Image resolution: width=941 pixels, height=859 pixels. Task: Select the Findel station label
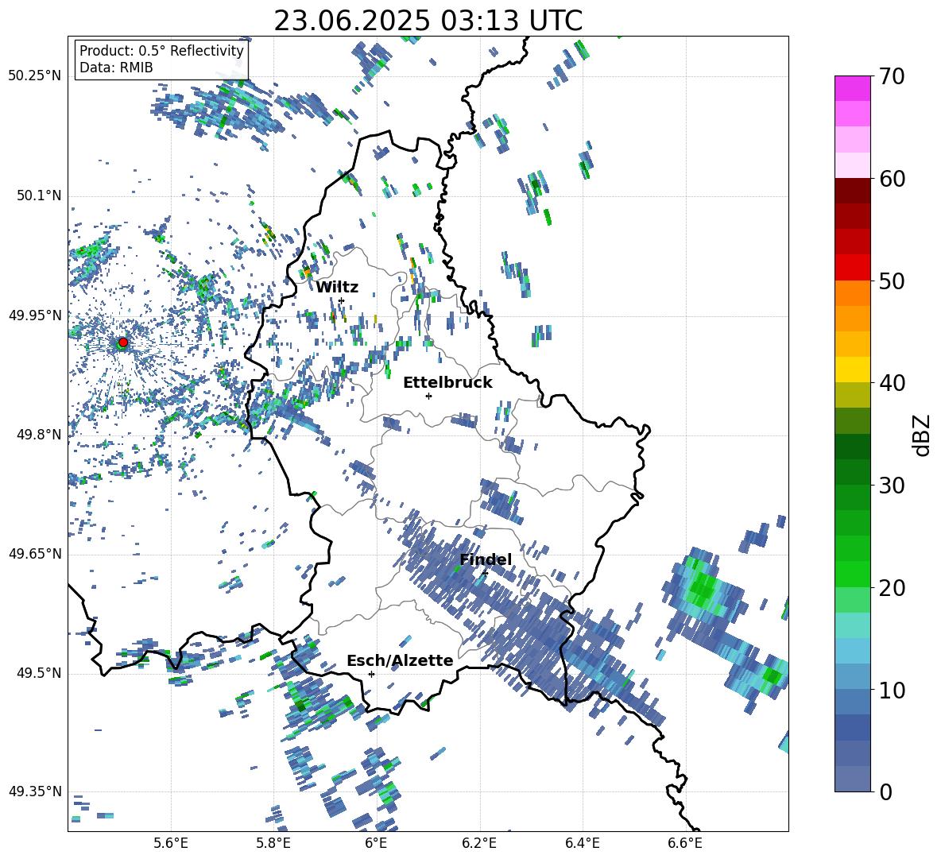486,559
